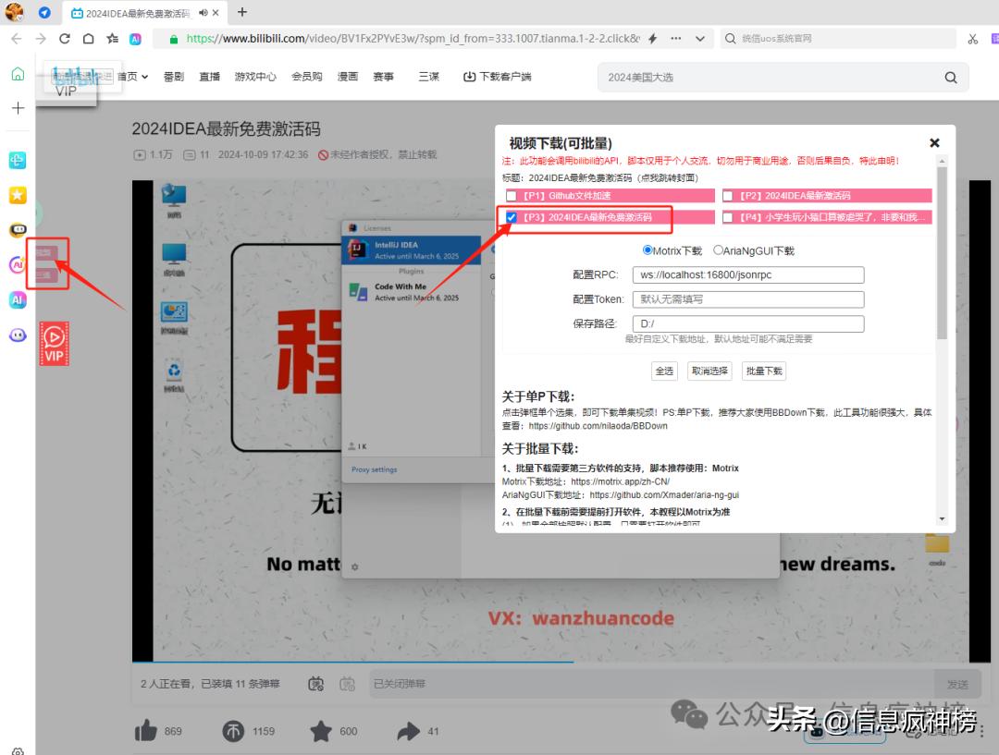This screenshot has height=755, width=999.
Task: Like the video with thumbs-up icon
Action: 146,731
